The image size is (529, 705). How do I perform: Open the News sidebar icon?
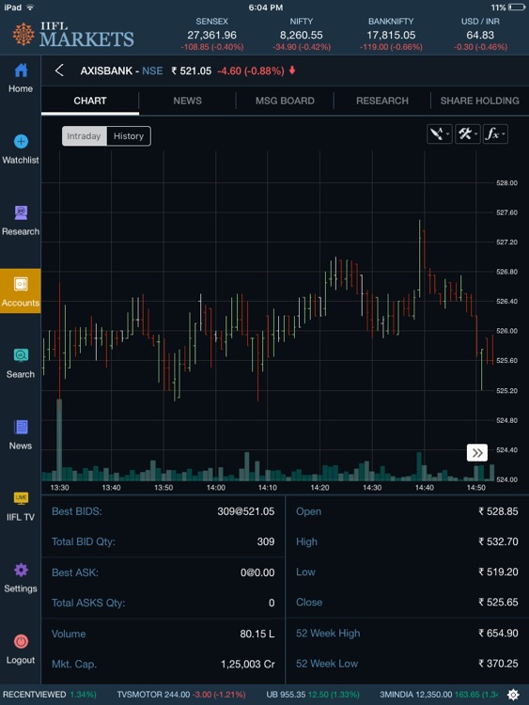pos(21,427)
